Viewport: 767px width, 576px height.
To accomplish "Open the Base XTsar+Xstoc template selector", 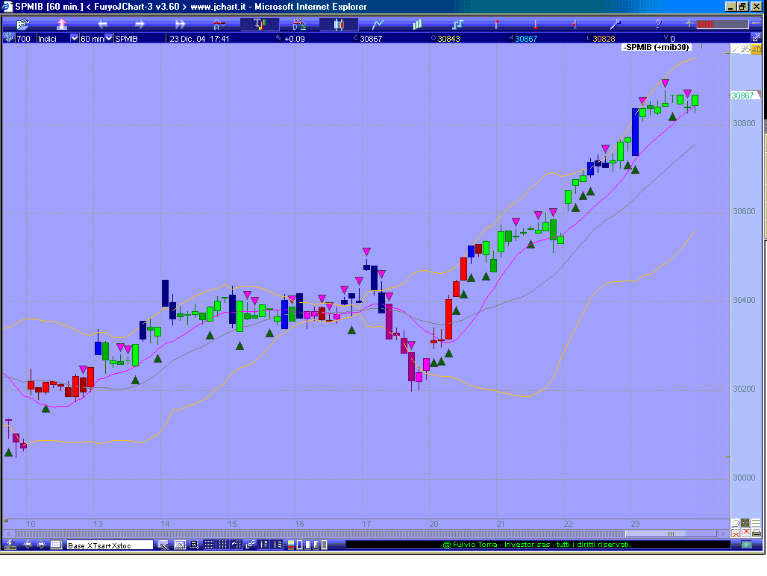I will click(x=109, y=545).
